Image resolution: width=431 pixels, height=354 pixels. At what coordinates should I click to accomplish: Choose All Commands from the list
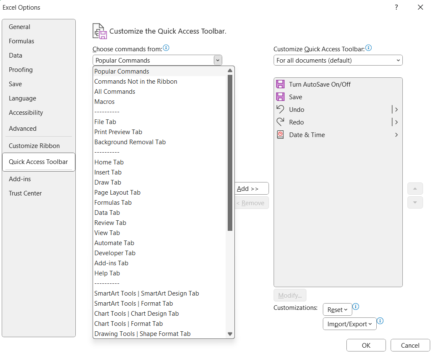click(160, 92)
